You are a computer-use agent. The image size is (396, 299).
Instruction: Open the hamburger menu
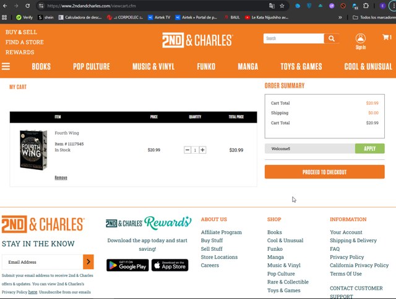tap(6, 66)
